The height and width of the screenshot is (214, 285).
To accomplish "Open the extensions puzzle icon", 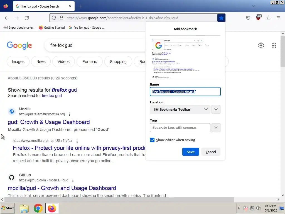I will (x=268, y=18).
